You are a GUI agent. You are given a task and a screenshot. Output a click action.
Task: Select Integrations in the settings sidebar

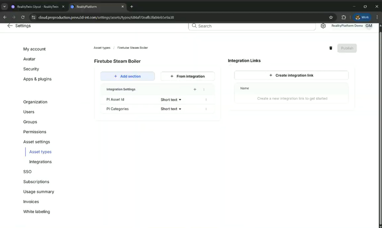[x=40, y=162]
